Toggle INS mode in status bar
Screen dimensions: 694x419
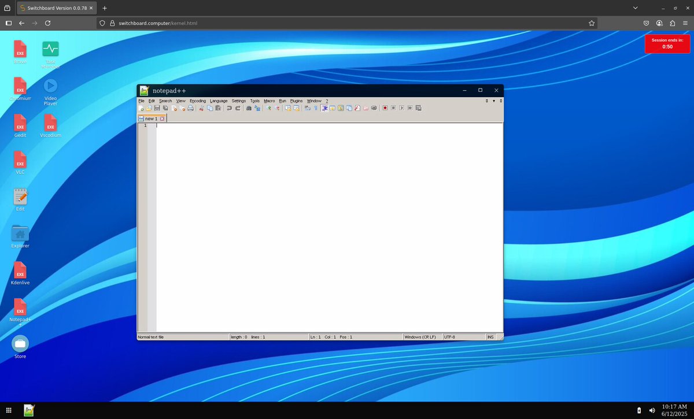[x=490, y=337]
